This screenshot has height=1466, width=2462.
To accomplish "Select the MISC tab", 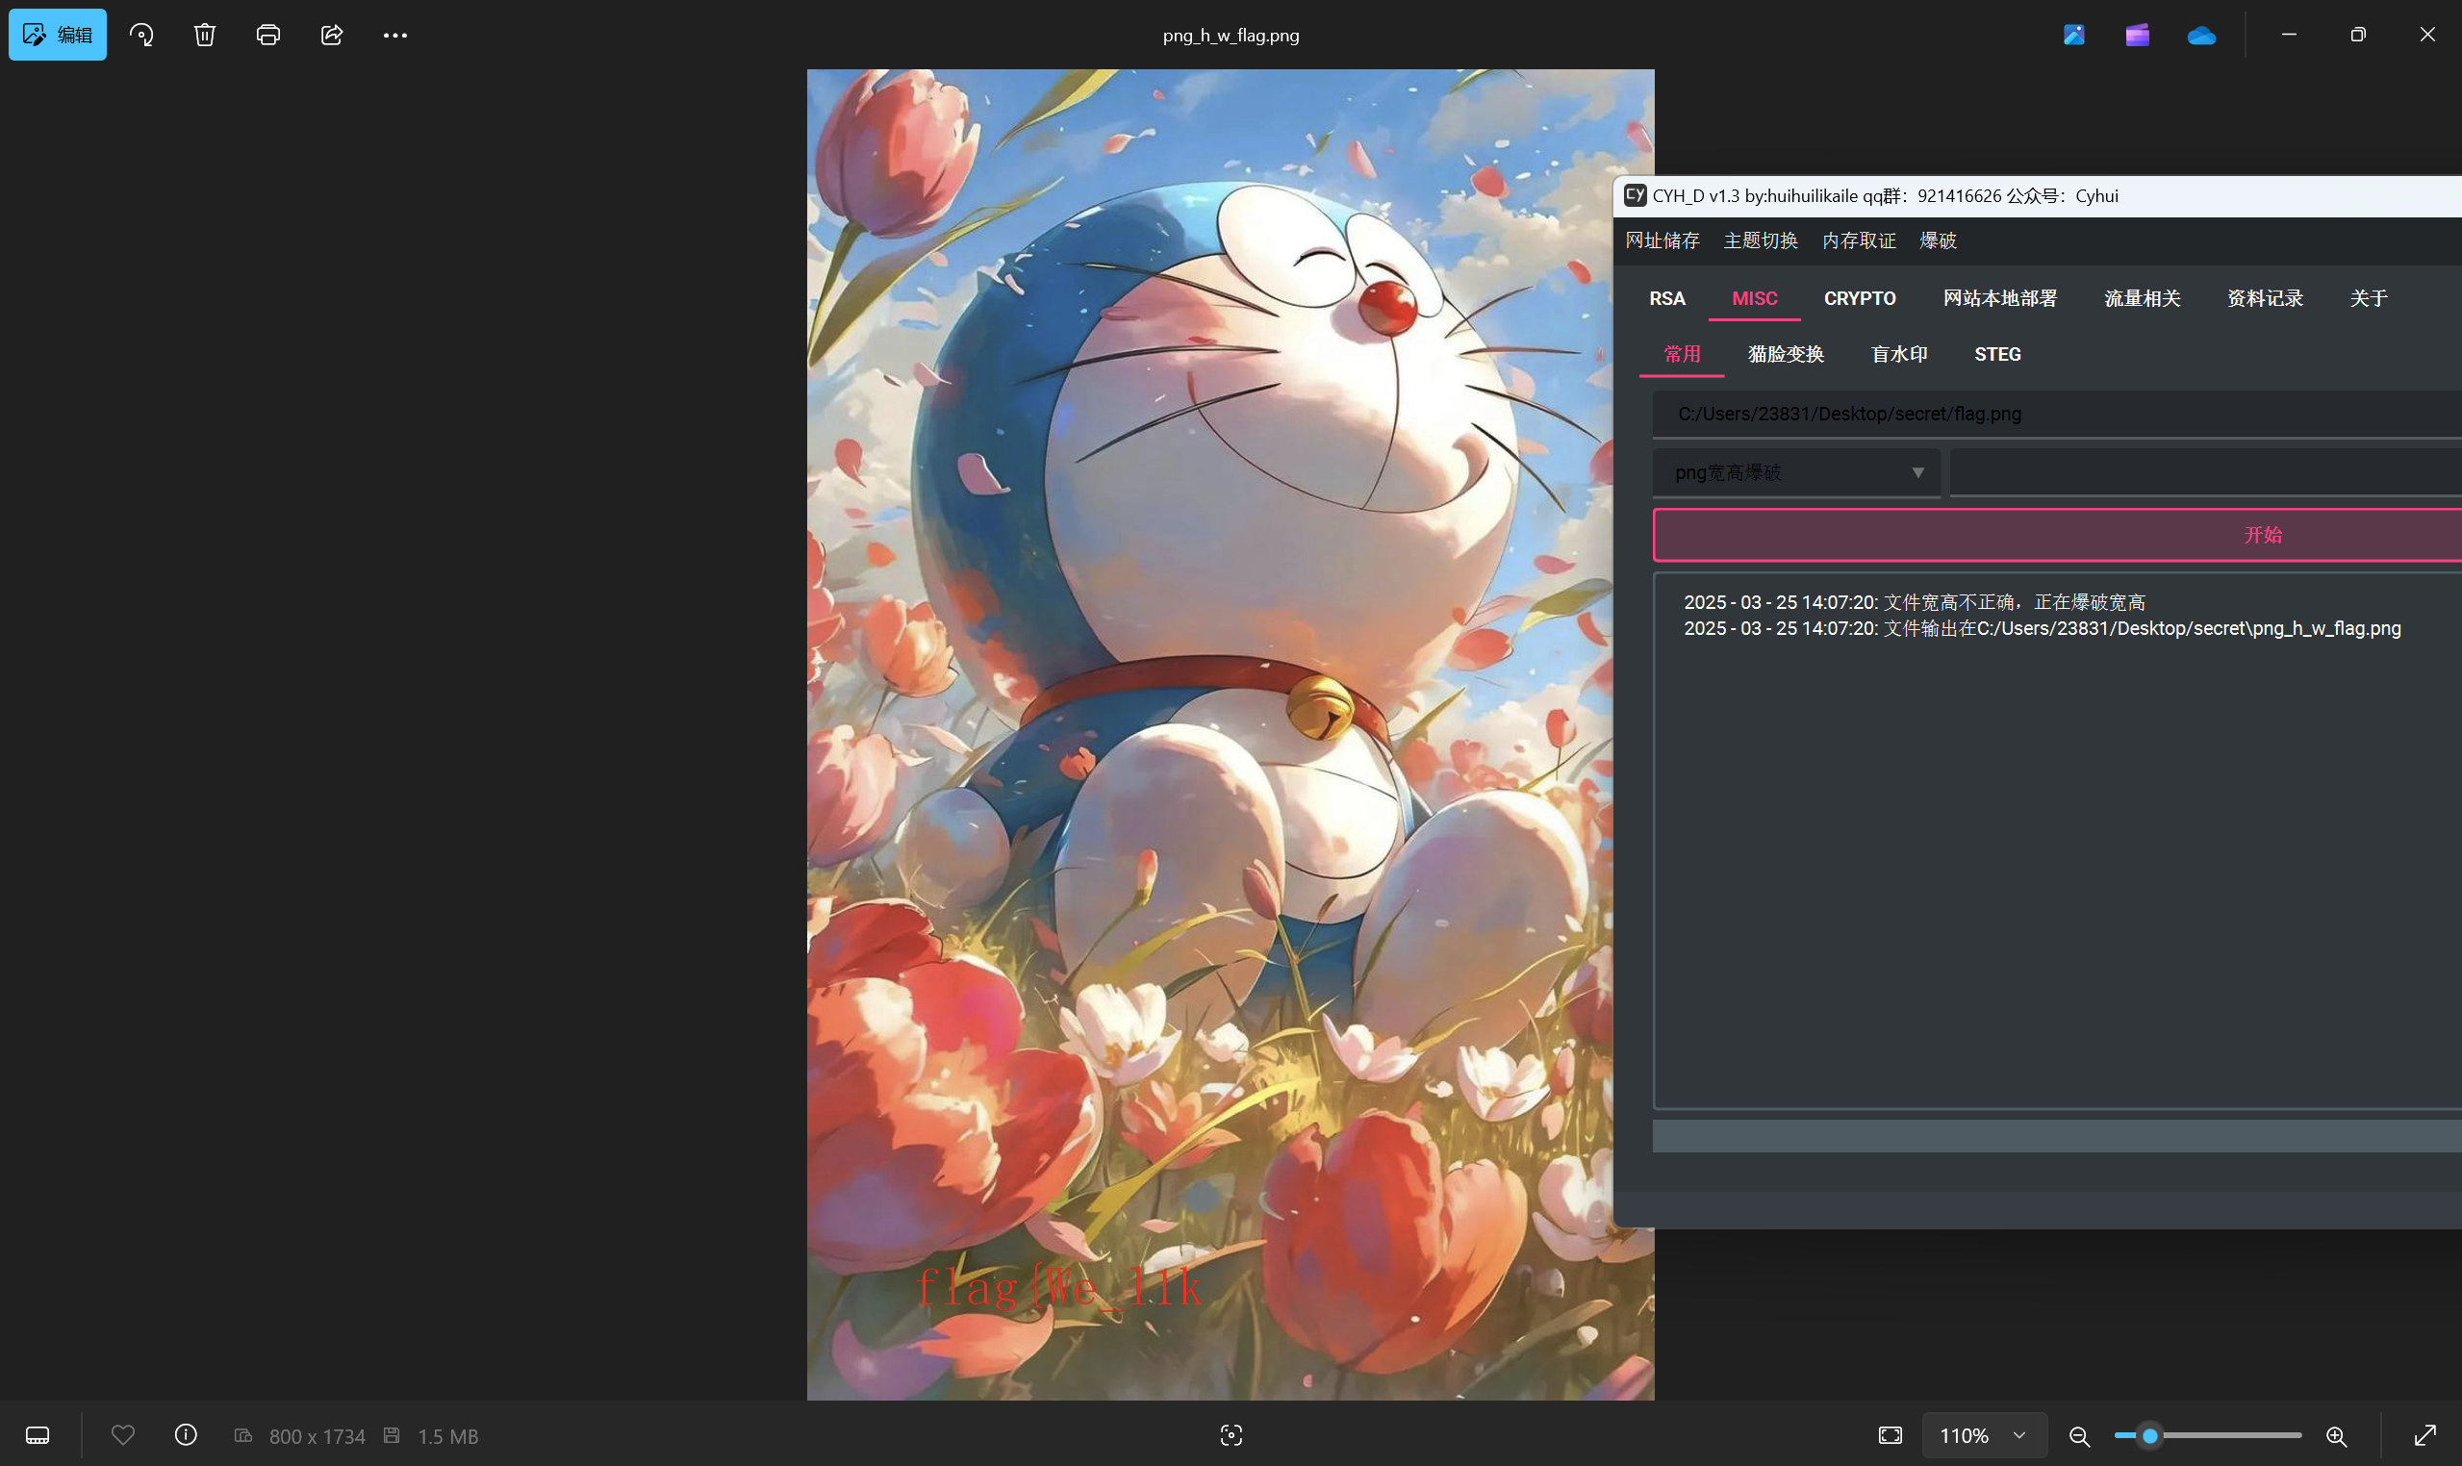I will click(x=1755, y=298).
